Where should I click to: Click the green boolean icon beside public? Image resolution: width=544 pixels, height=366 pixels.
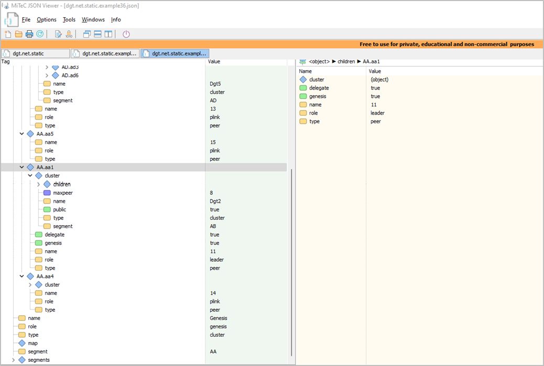47,209
